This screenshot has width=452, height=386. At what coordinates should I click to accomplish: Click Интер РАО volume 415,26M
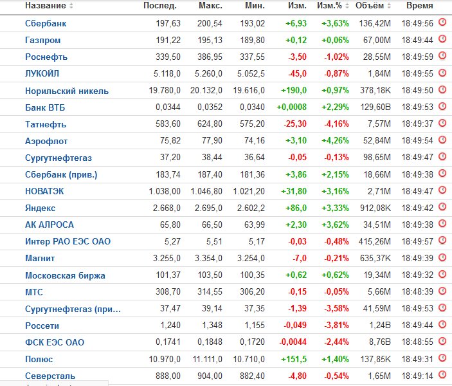click(x=375, y=241)
